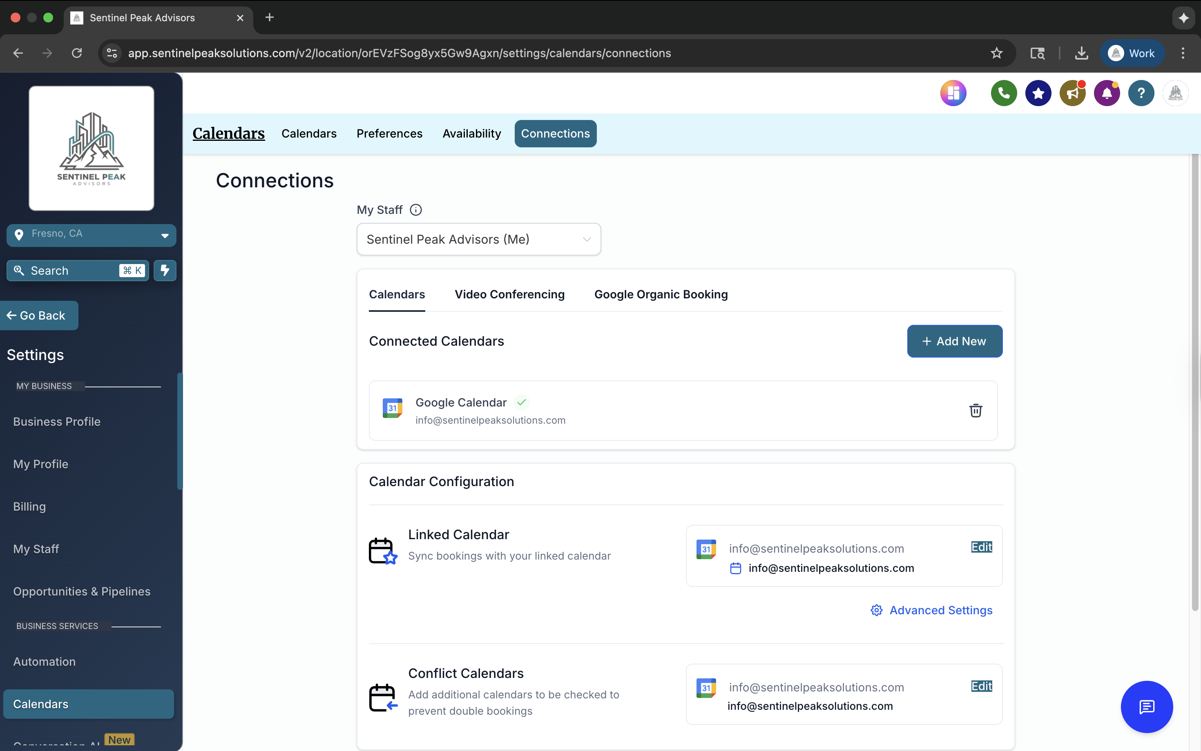This screenshot has width=1201, height=751.
Task: Switch to the Video Conferencing tab
Action: point(509,294)
